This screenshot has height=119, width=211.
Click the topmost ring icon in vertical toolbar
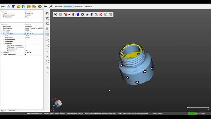tap(47, 13)
